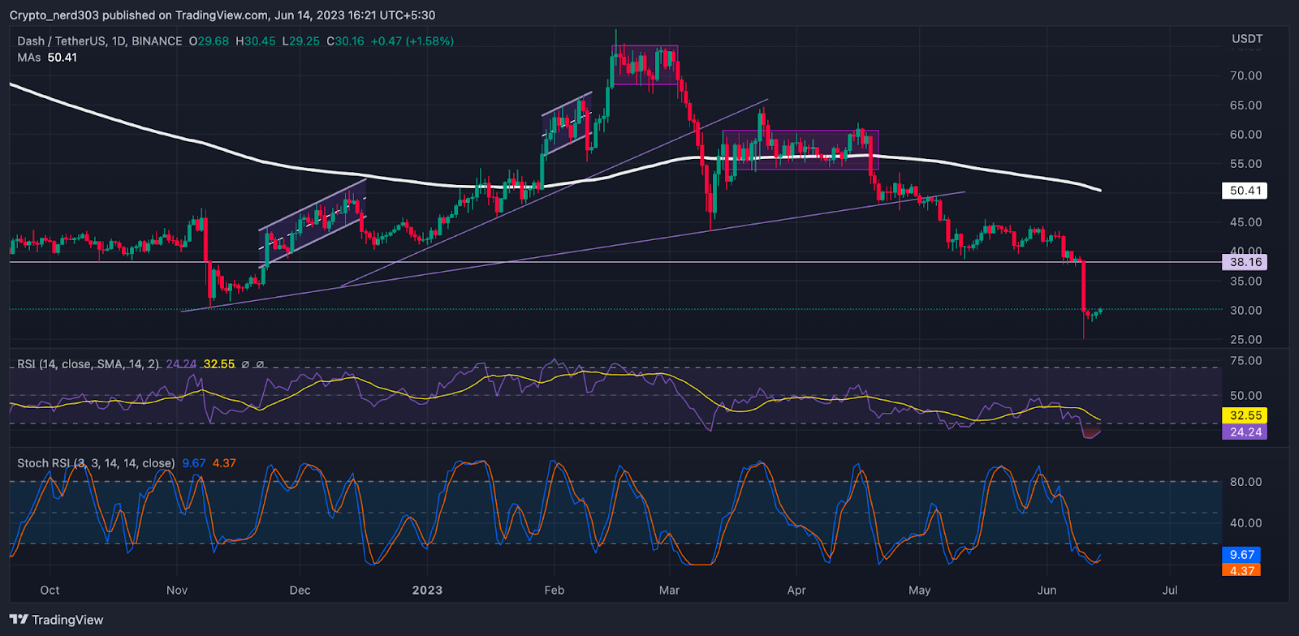Click the high value H30.45

pos(256,41)
